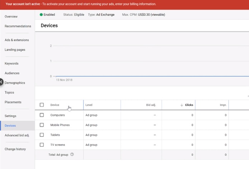Viewport: 249px width, 169px height.
Task: Click the Computers device name
Action: pos(57,115)
